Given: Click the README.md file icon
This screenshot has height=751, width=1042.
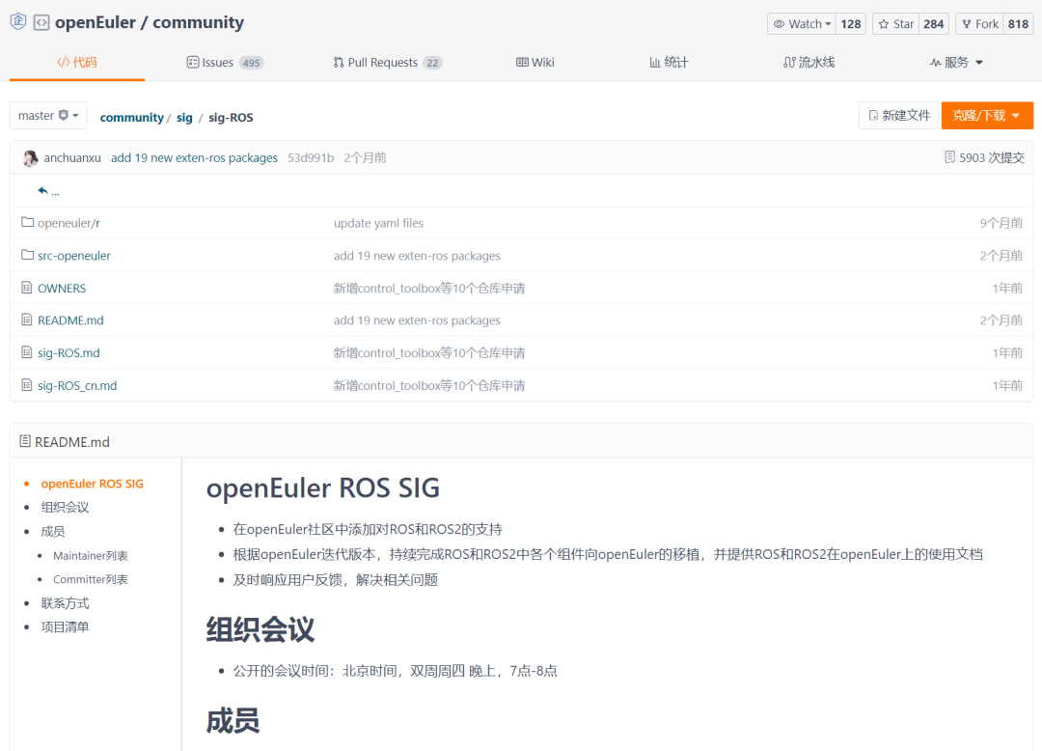Looking at the screenshot, I should click(29, 320).
